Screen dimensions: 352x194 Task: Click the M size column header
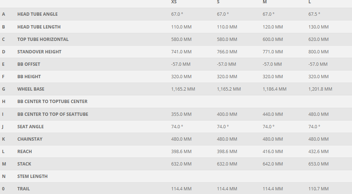tap(265, 2)
